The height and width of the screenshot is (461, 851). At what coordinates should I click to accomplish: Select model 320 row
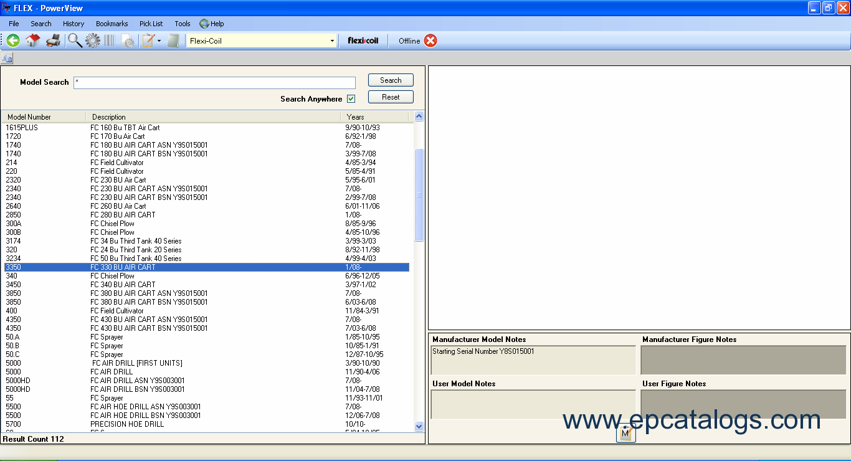coord(207,250)
